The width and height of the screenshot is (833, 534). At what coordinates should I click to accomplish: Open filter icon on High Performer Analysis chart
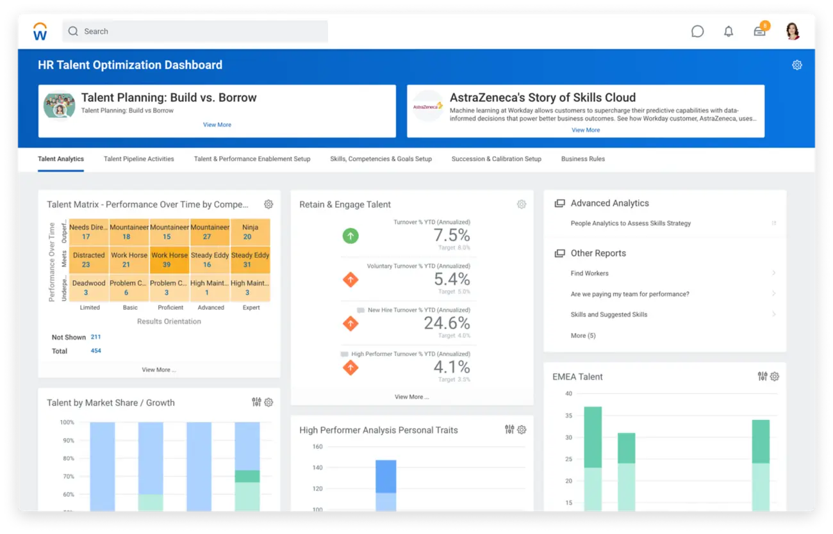509,430
